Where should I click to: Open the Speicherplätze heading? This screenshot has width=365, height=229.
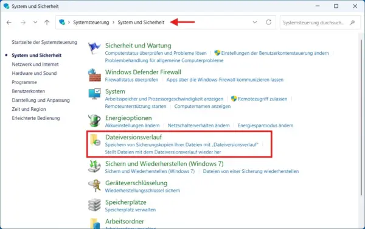click(126, 202)
